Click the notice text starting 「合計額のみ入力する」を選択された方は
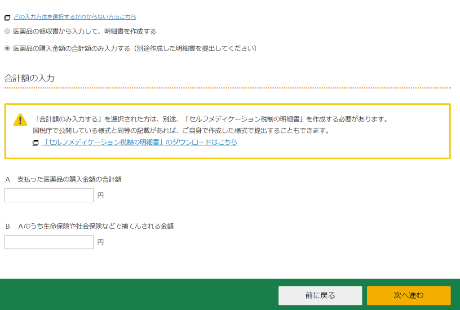The image size is (460, 310). tap(211, 119)
